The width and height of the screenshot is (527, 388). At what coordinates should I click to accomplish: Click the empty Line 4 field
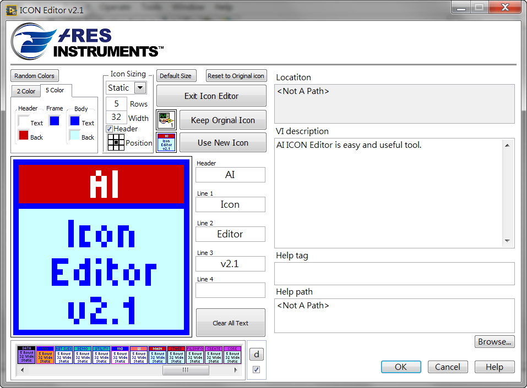(x=230, y=290)
